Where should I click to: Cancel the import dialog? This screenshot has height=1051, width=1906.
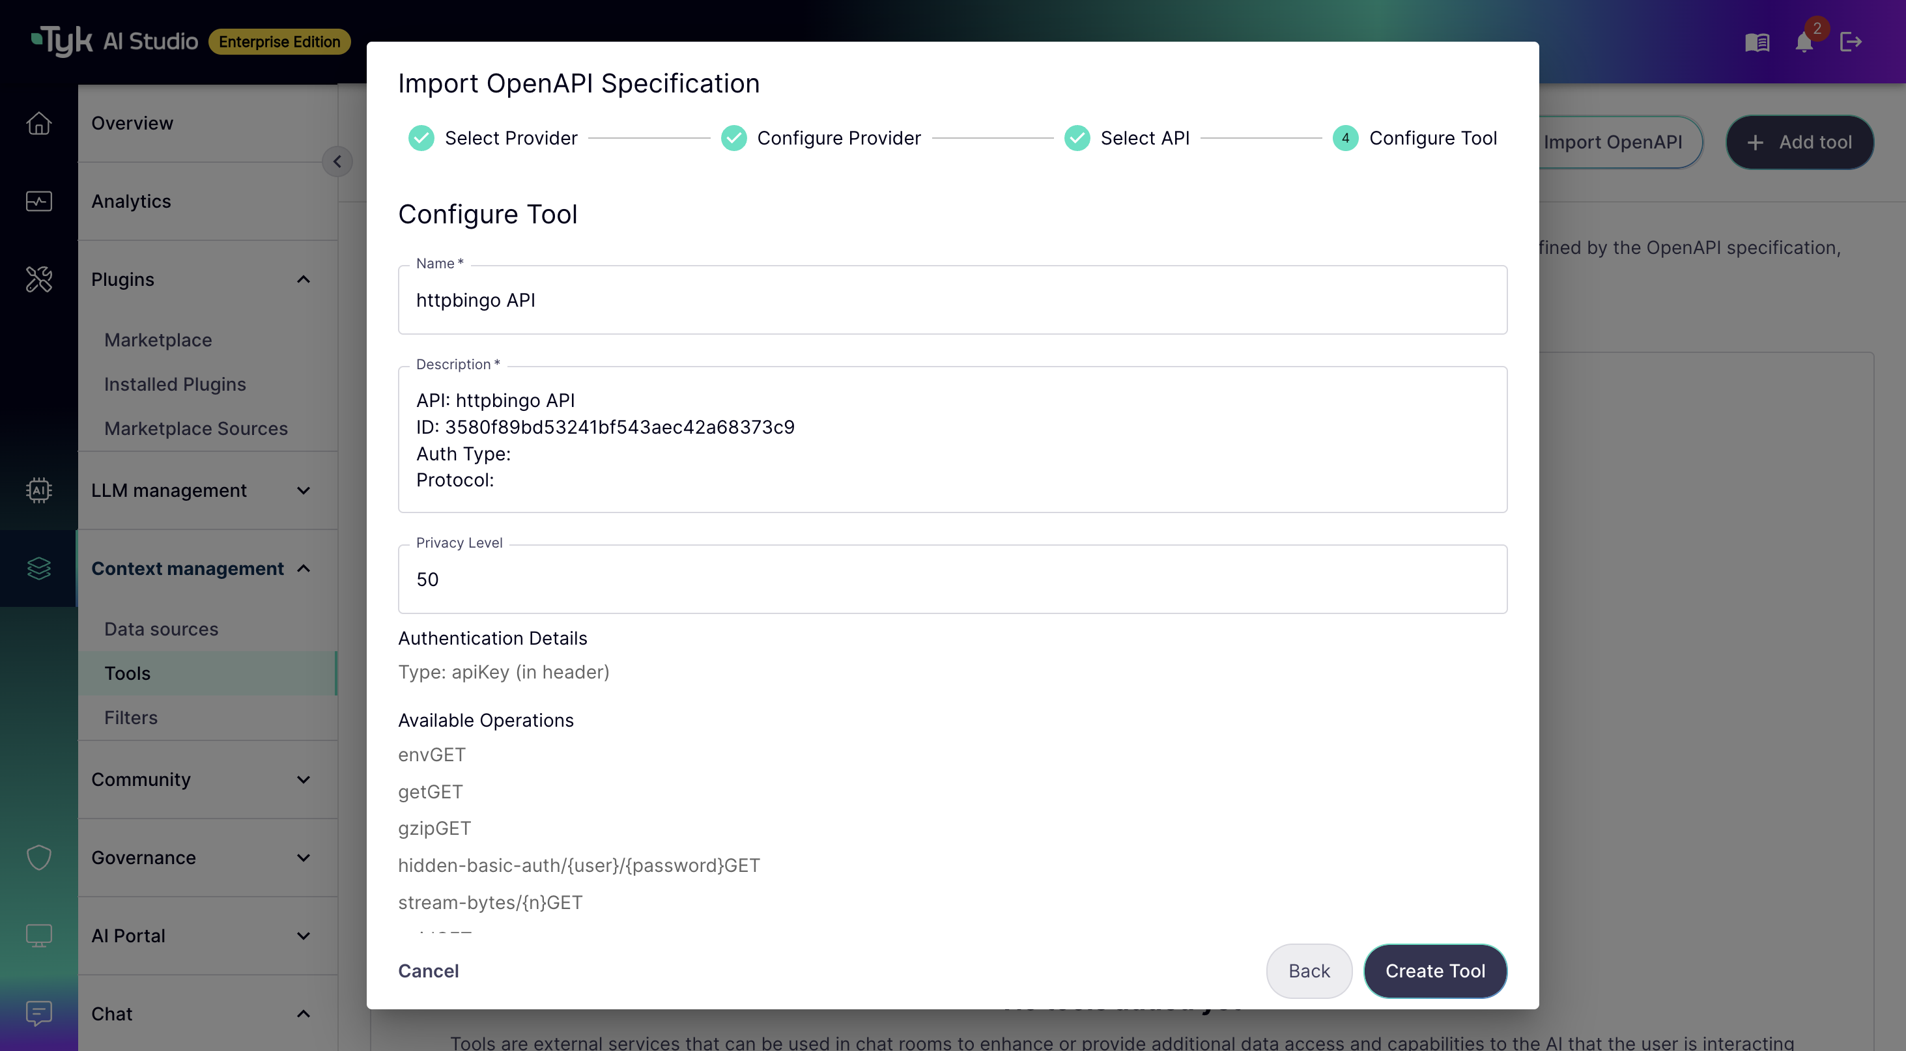pyautogui.click(x=429, y=970)
